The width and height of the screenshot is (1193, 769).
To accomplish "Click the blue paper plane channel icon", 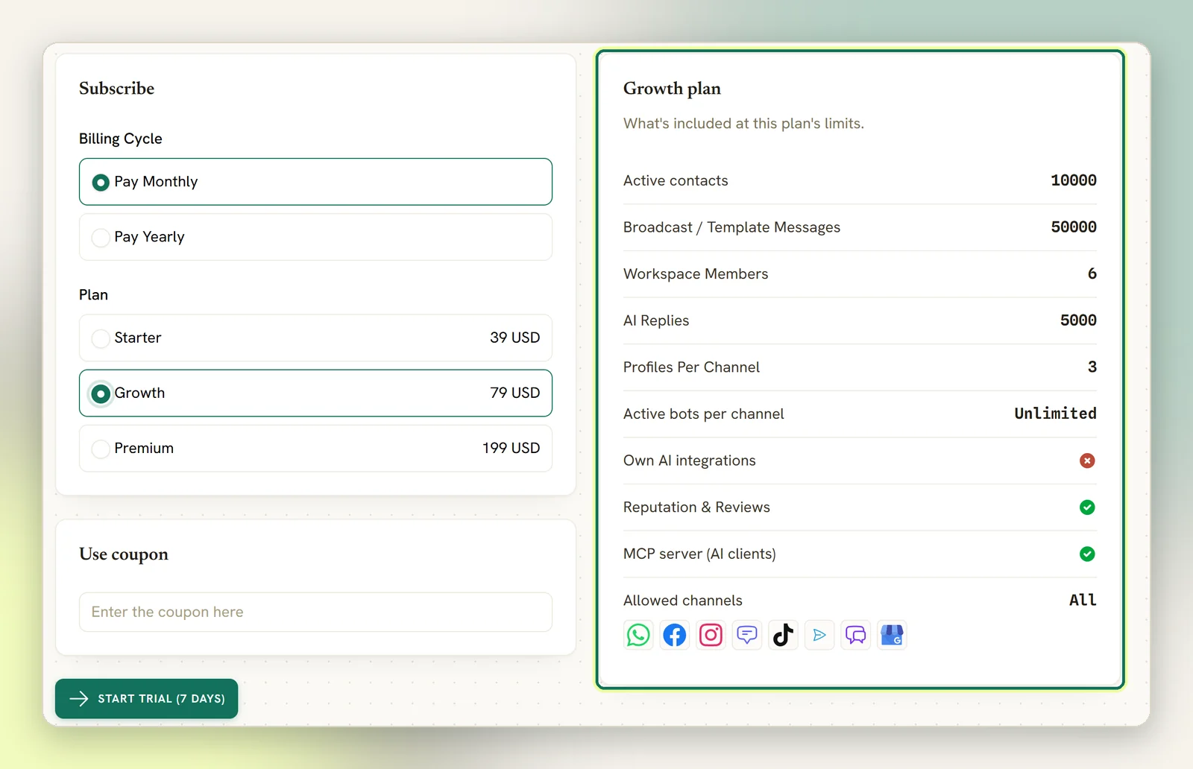I will pyautogui.click(x=819, y=635).
